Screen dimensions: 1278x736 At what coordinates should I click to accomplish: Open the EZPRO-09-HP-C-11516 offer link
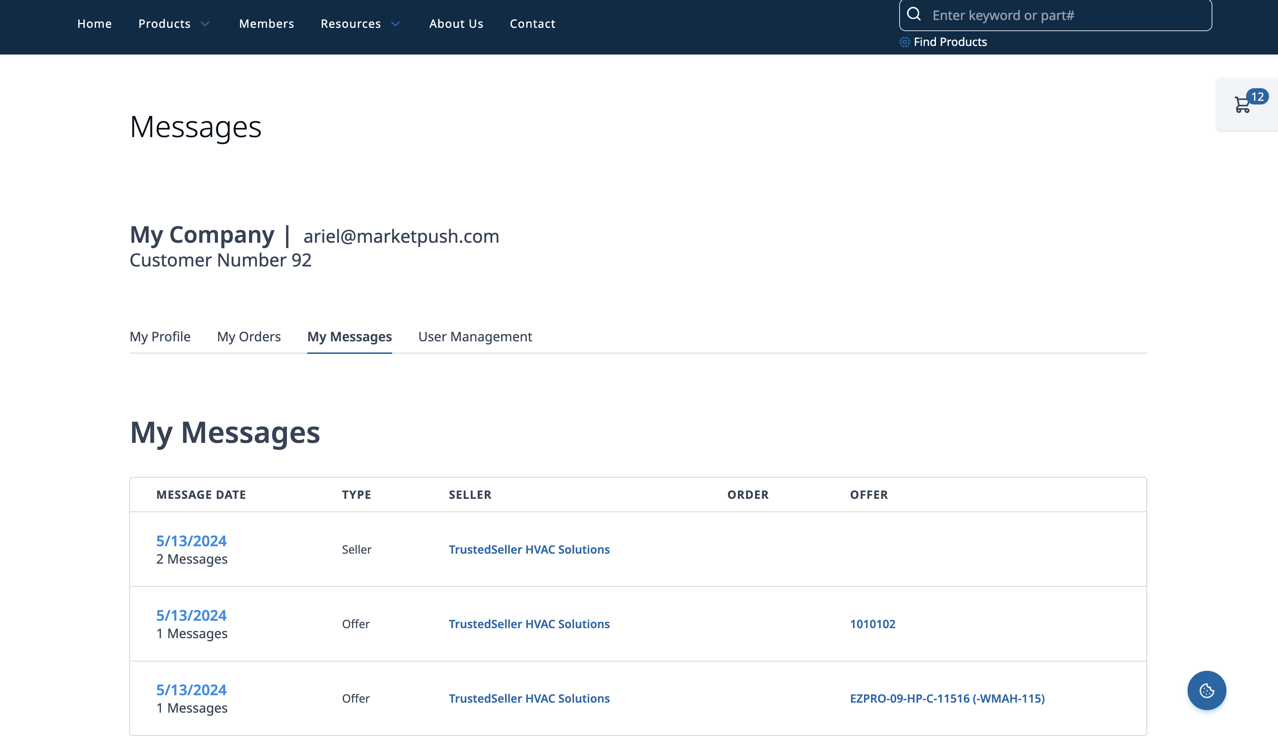coord(947,698)
